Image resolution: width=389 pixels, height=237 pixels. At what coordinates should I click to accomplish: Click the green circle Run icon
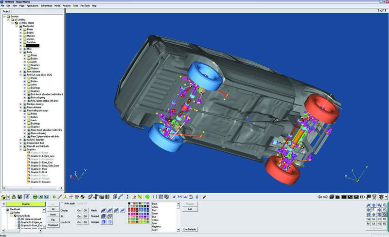(x=147, y=197)
